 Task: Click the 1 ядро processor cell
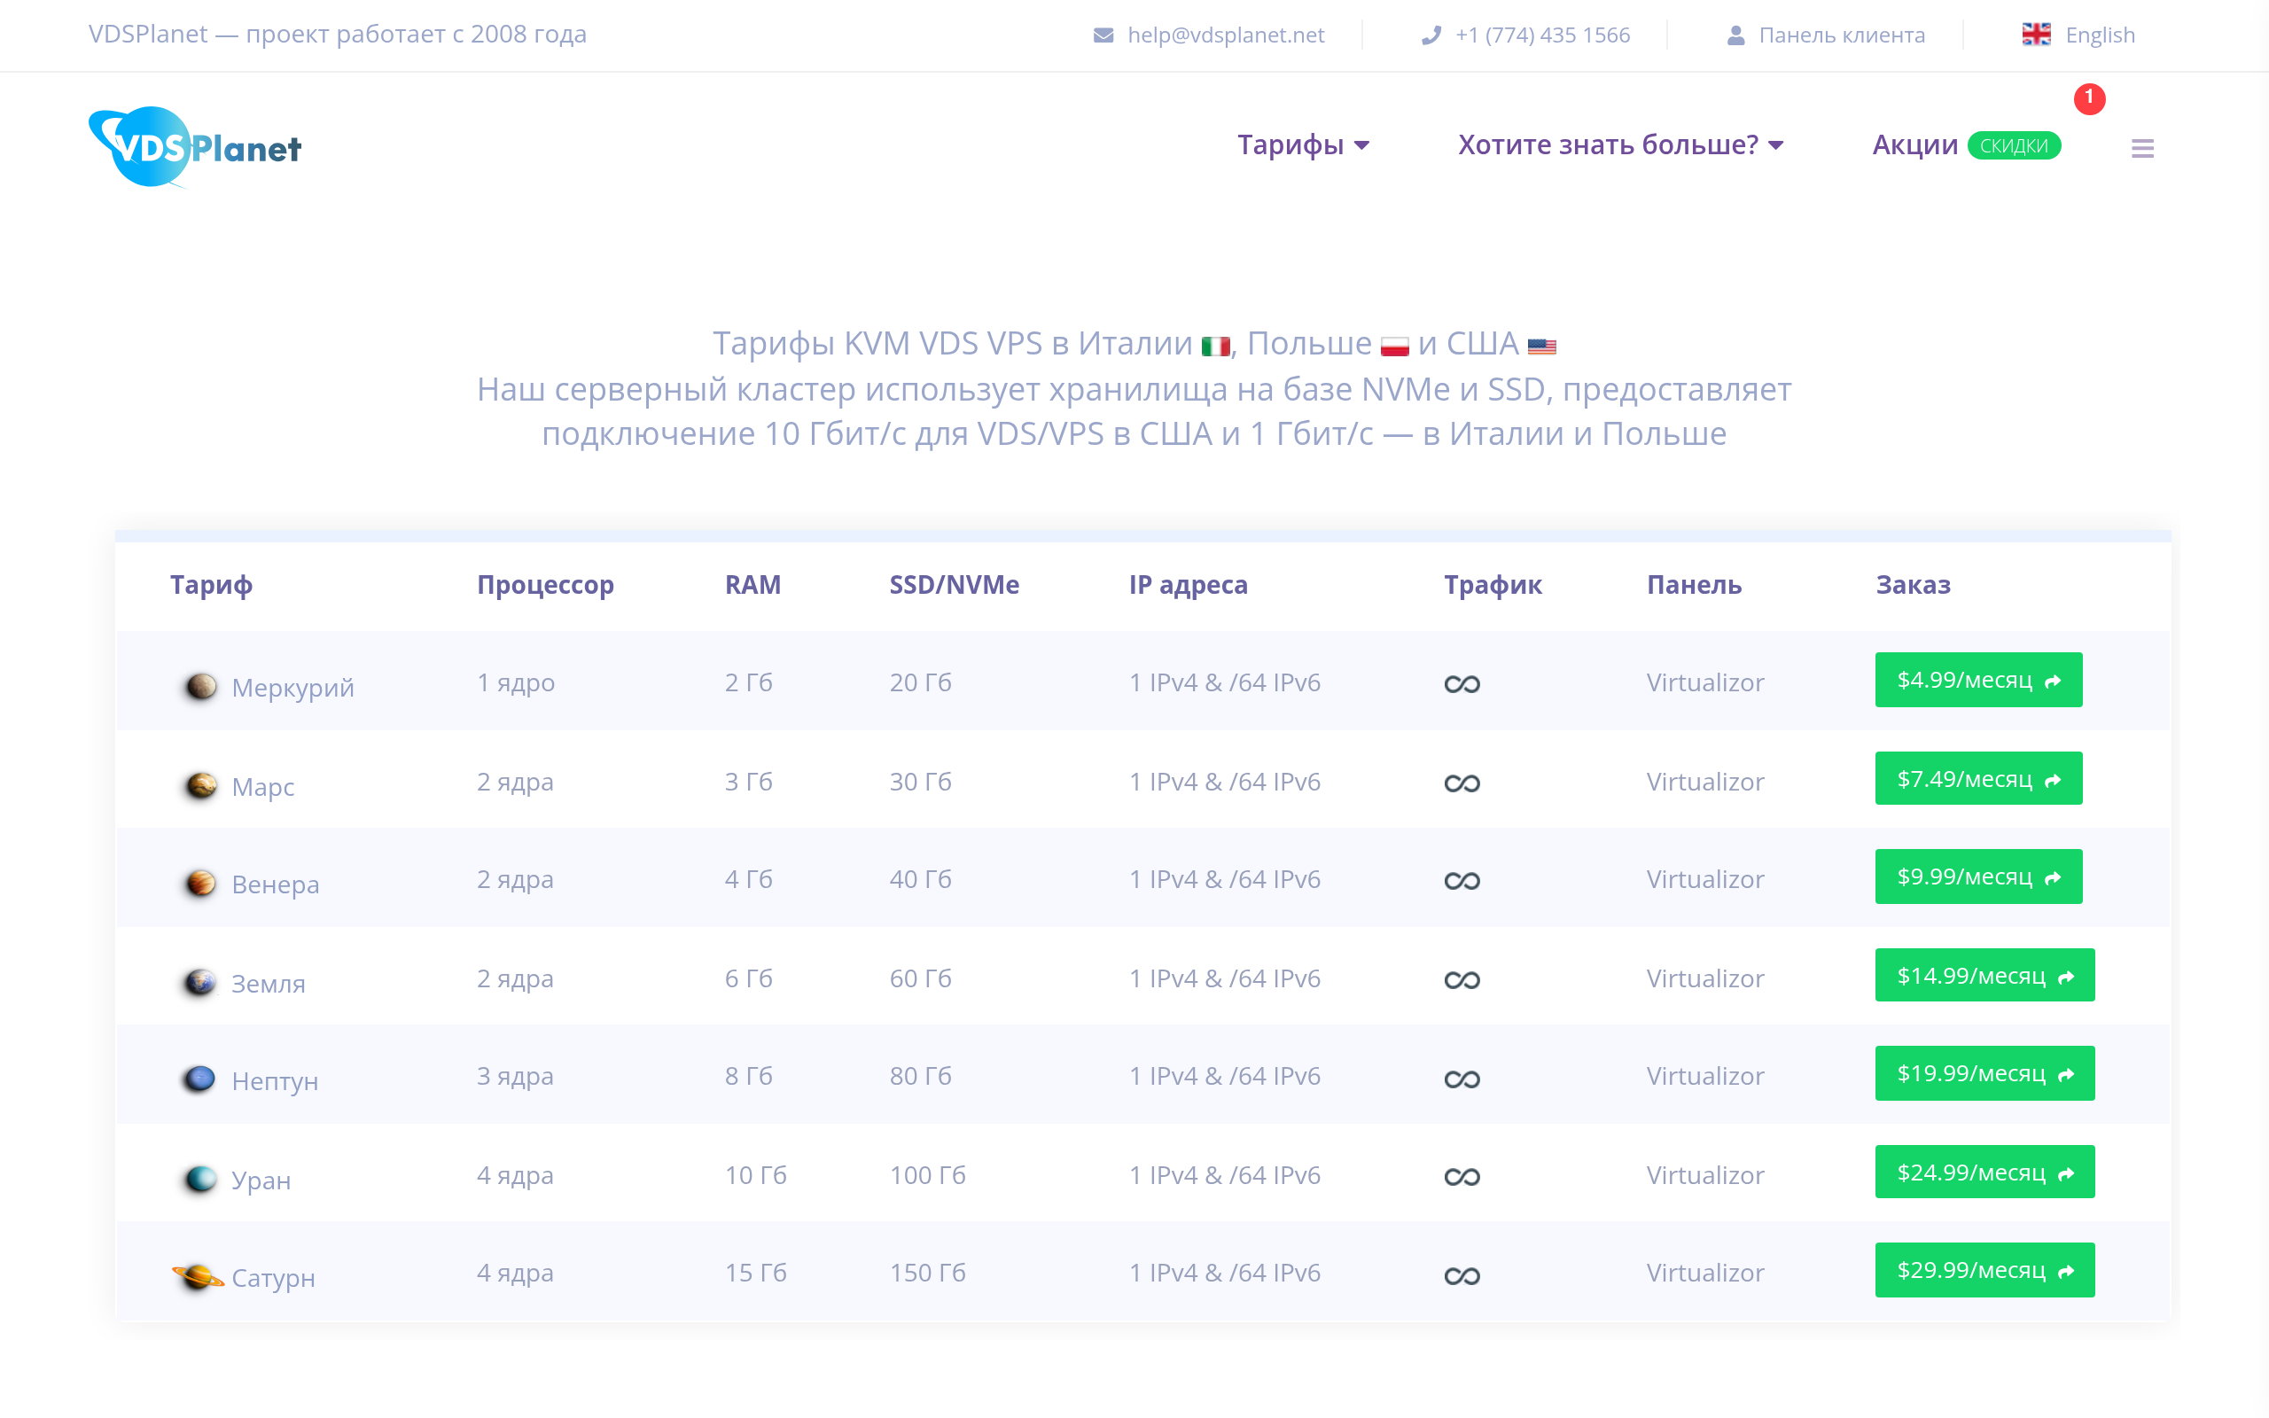pos(516,682)
